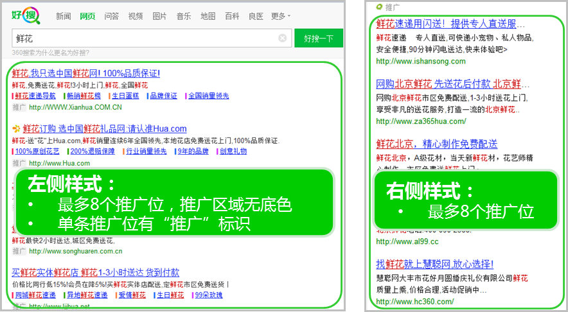568x312 pixels.
Task: Click the 200%退赔保障 sublink
Action: (93, 151)
